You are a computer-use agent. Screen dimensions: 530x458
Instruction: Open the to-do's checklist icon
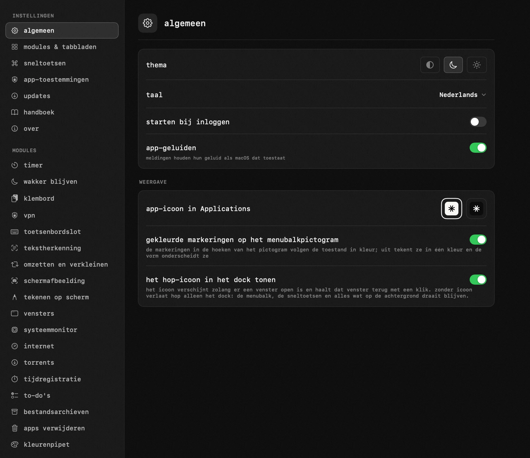click(15, 395)
